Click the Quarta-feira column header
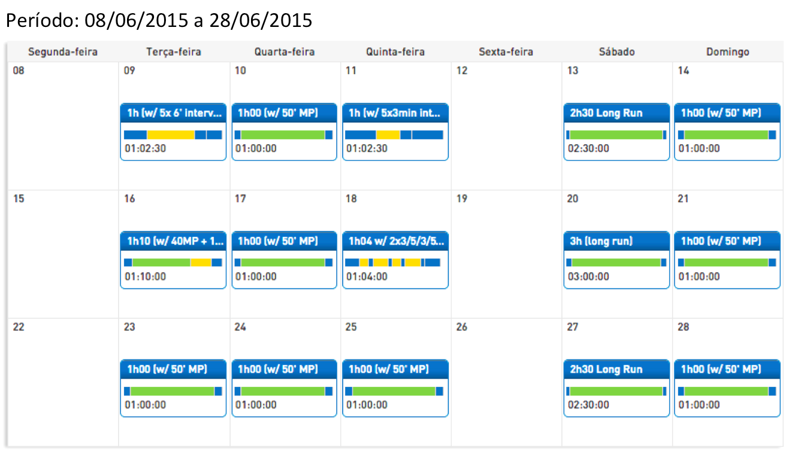This screenshot has width=789, height=454. click(285, 52)
